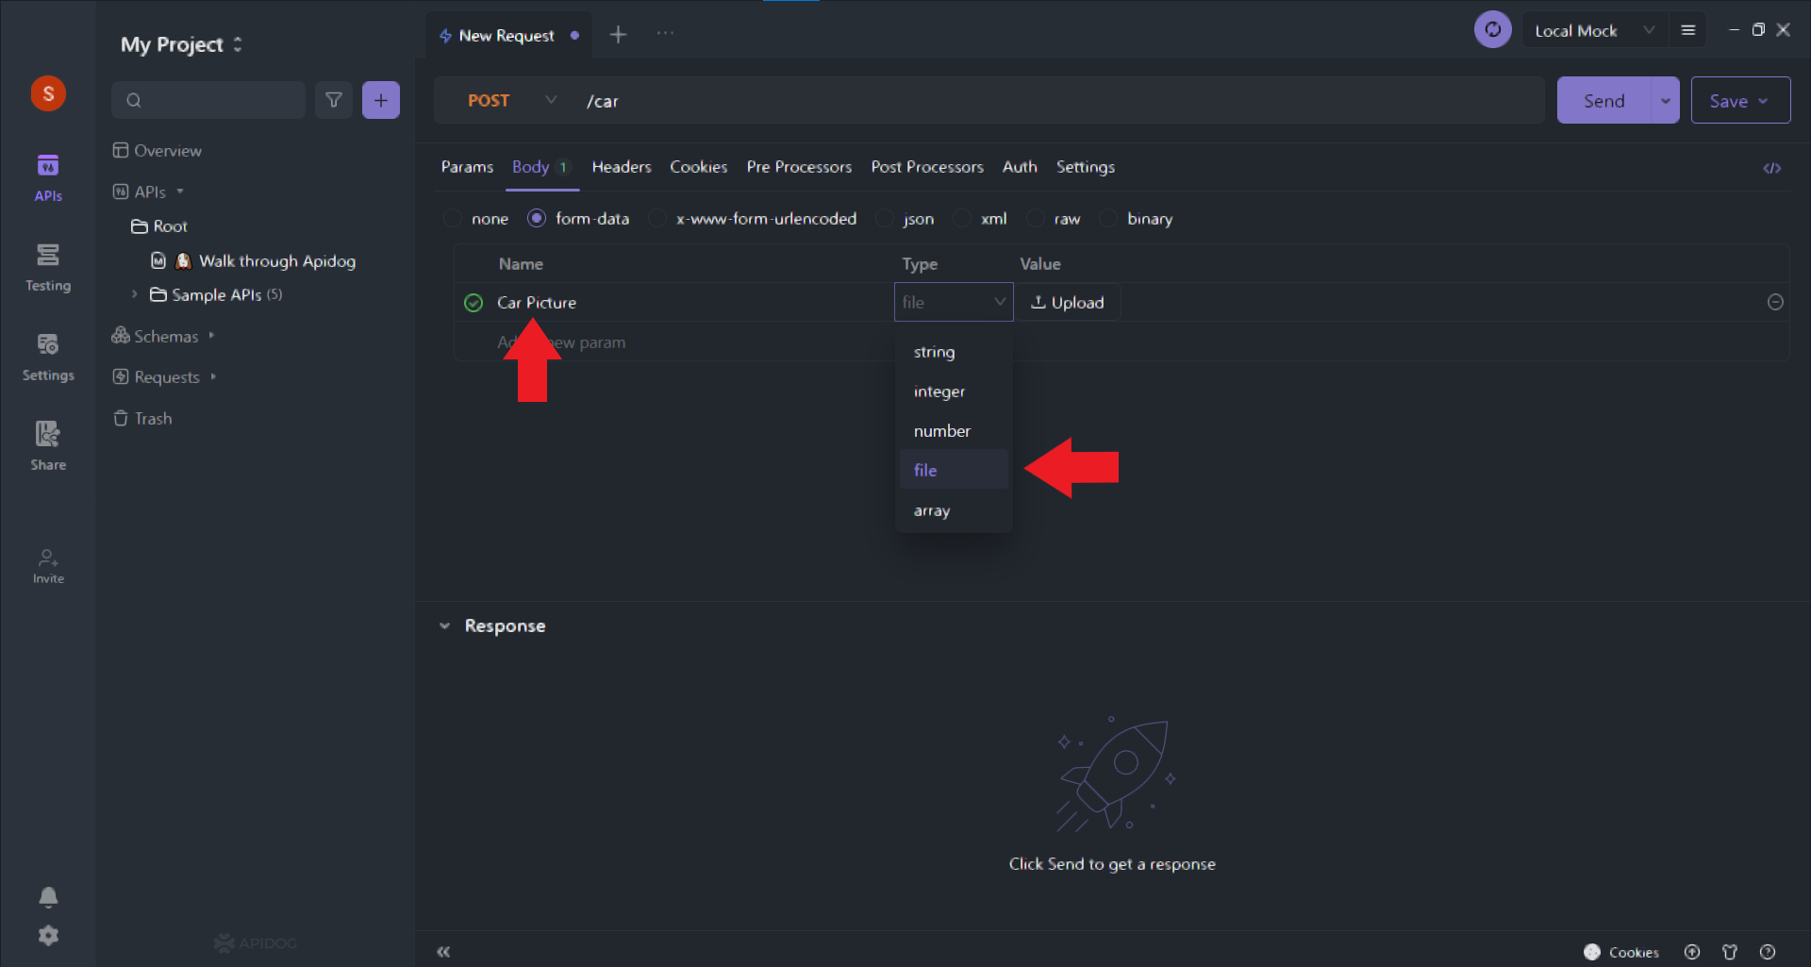The image size is (1811, 967).
Task: Click the upload circle icon in status bar
Action: 1692,952
